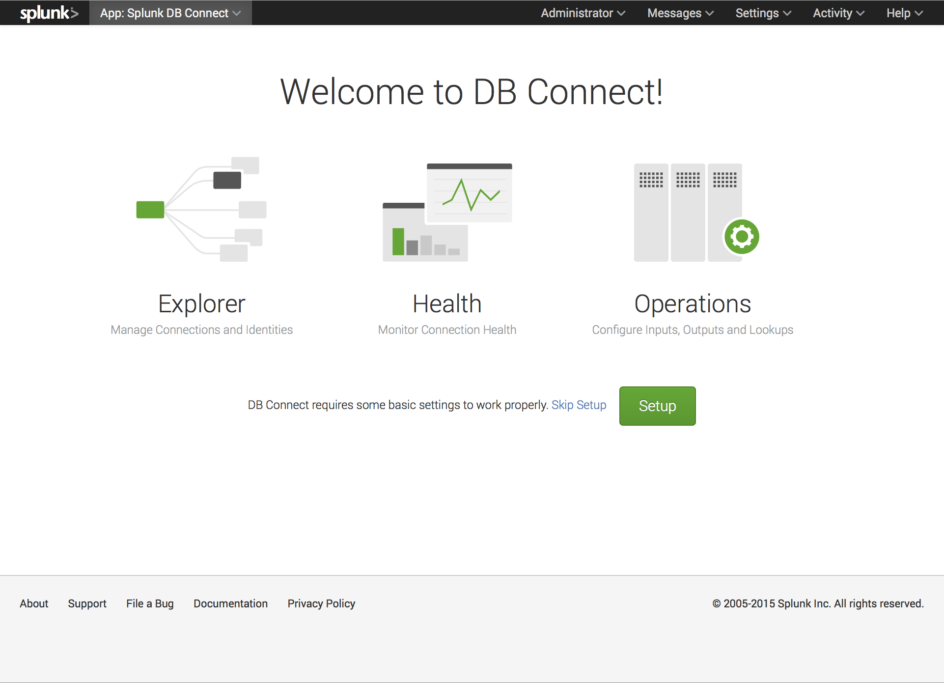Viewport: 944px width, 683px height.
Task: Open the Messages dropdown
Action: [681, 13]
